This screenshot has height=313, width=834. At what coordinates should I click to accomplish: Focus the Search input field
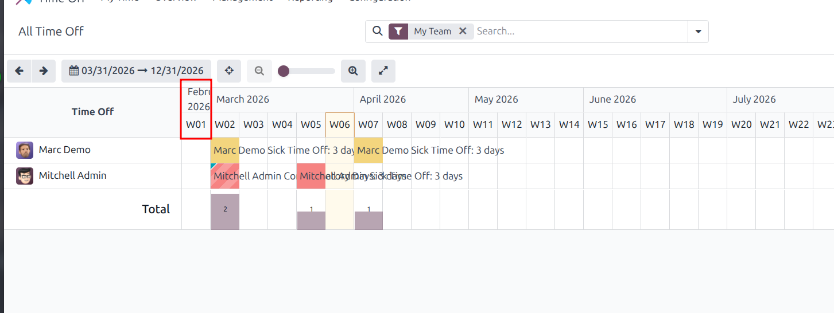pos(580,32)
